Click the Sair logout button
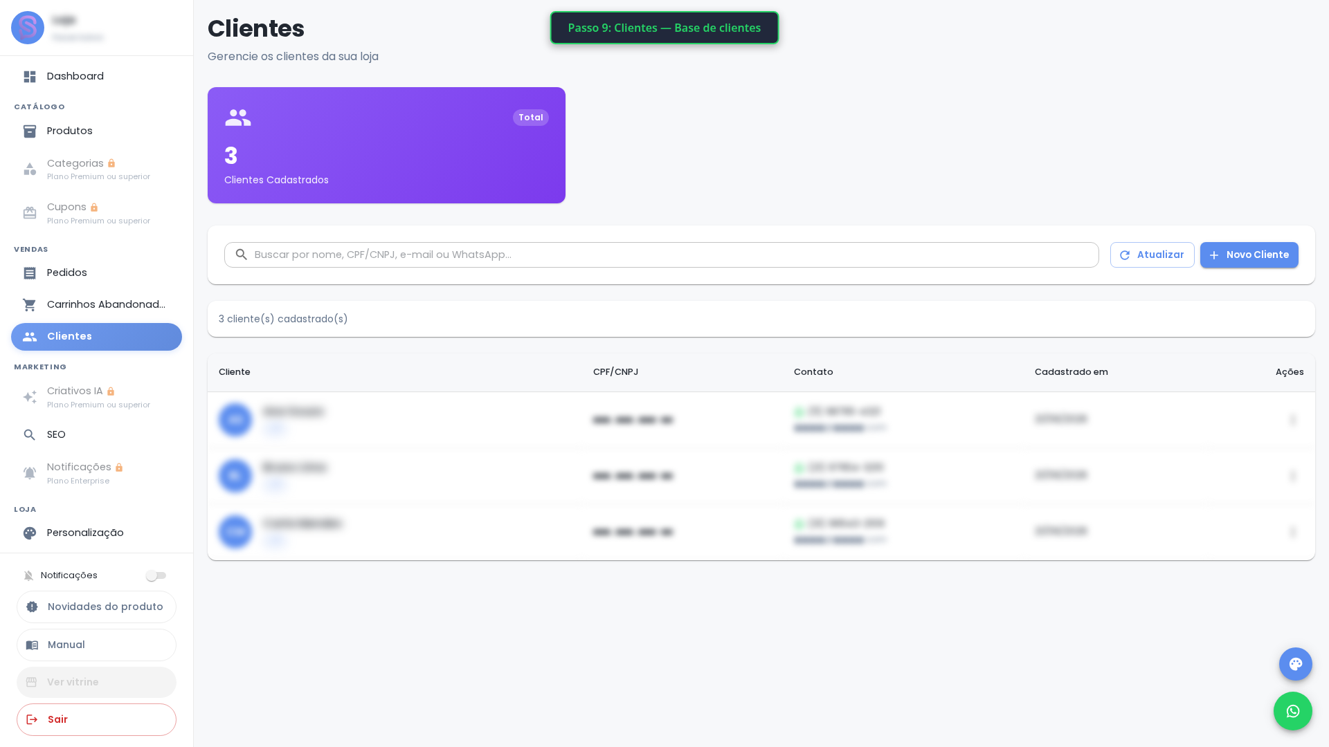The height and width of the screenshot is (747, 1329). [x=96, y=719]
